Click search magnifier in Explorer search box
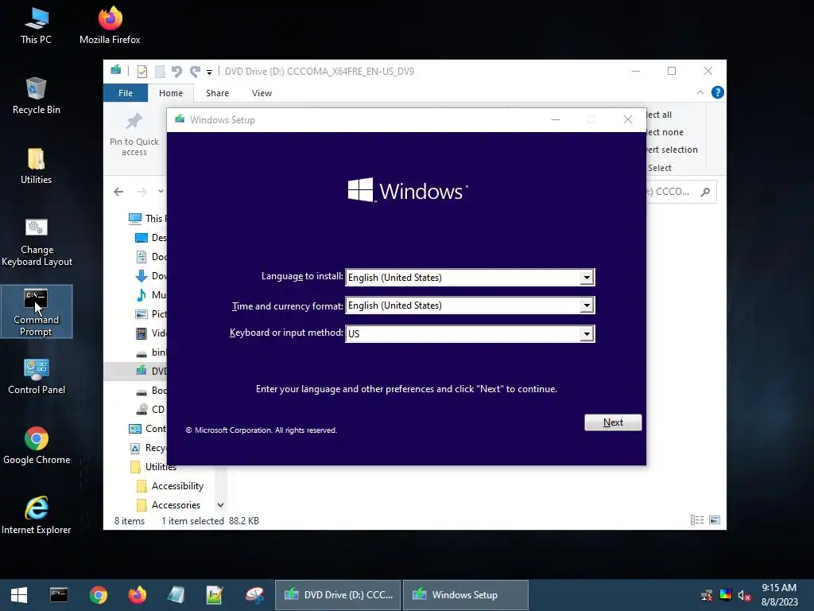Screen dimensions: 814x611 705,193
